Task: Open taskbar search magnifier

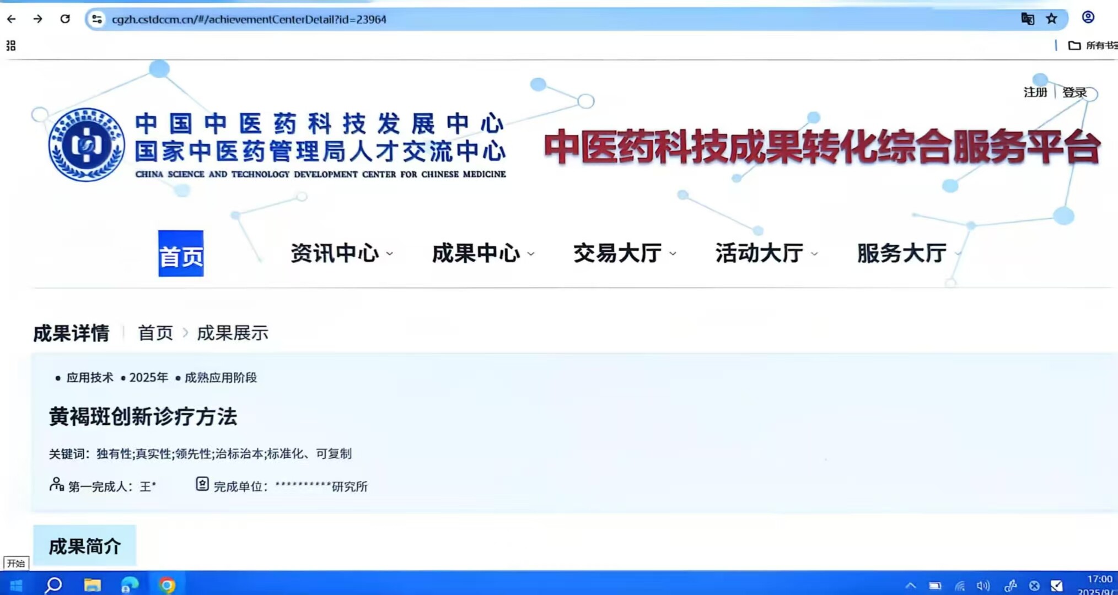Action: coord(53,585)
